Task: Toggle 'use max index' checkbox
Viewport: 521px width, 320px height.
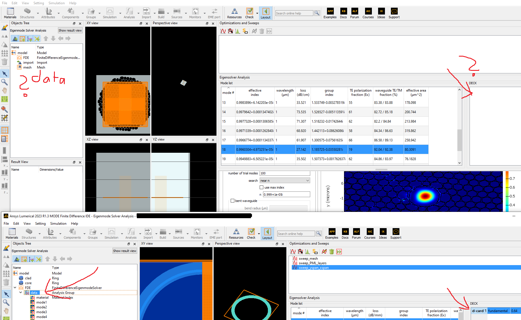Action: [261, 187]
